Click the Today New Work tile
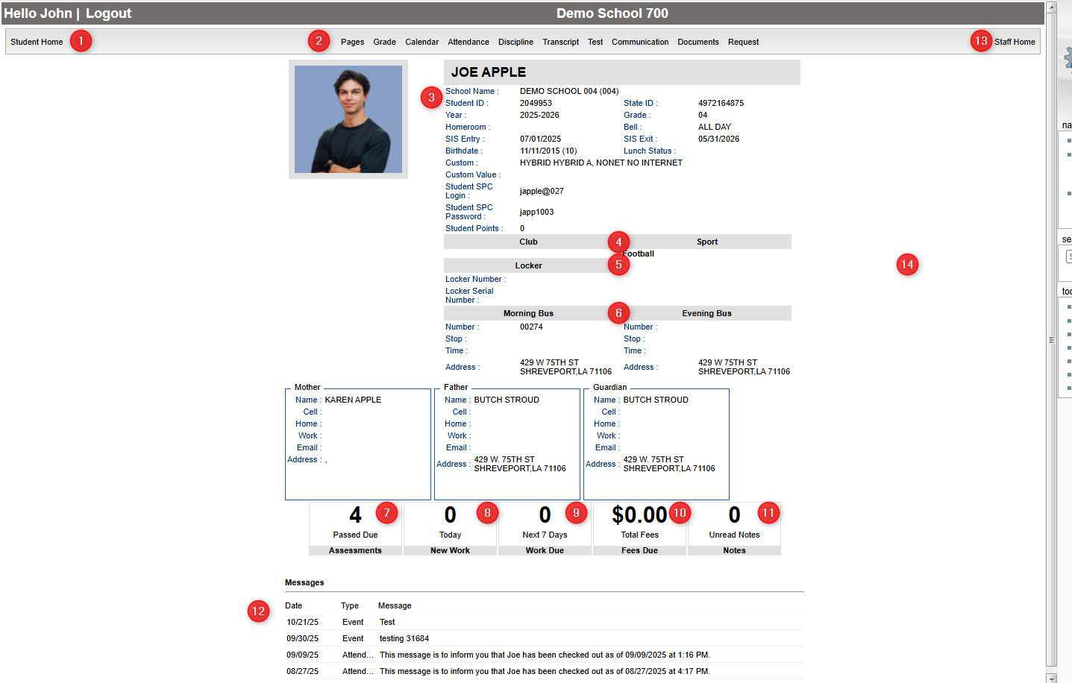 click(x=450, y=528)
